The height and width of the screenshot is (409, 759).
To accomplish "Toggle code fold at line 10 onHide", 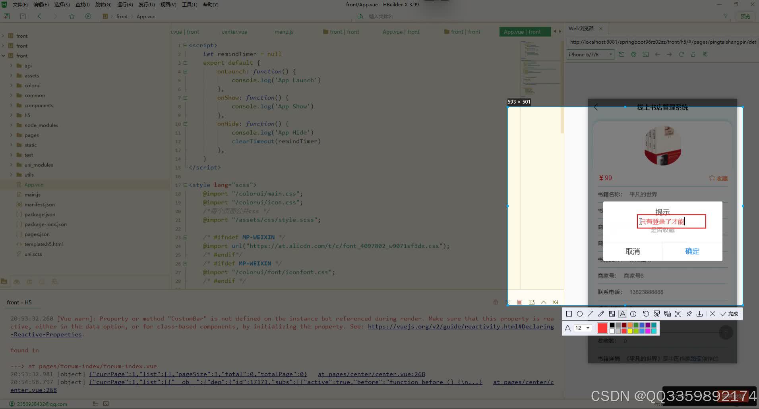I will [x=185, y=124].
